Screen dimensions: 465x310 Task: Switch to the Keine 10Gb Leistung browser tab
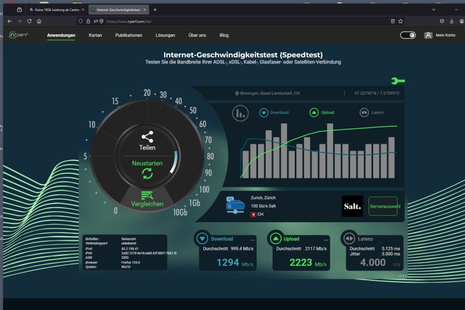click(x=55, y=10)
